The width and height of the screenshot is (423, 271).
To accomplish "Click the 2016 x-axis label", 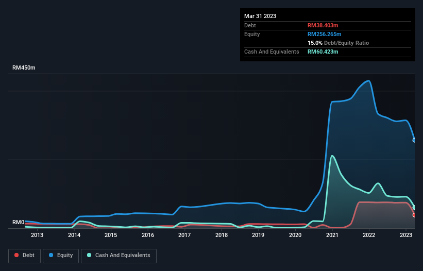I will tap(148, 235).
